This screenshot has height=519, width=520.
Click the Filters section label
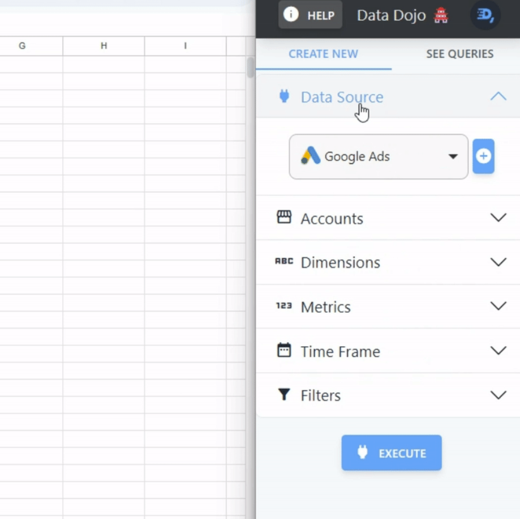pos(321,395)
